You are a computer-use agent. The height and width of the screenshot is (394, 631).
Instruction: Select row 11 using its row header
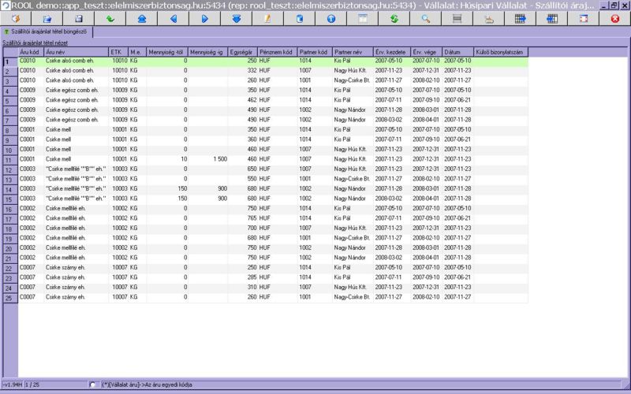click(8, 160)
